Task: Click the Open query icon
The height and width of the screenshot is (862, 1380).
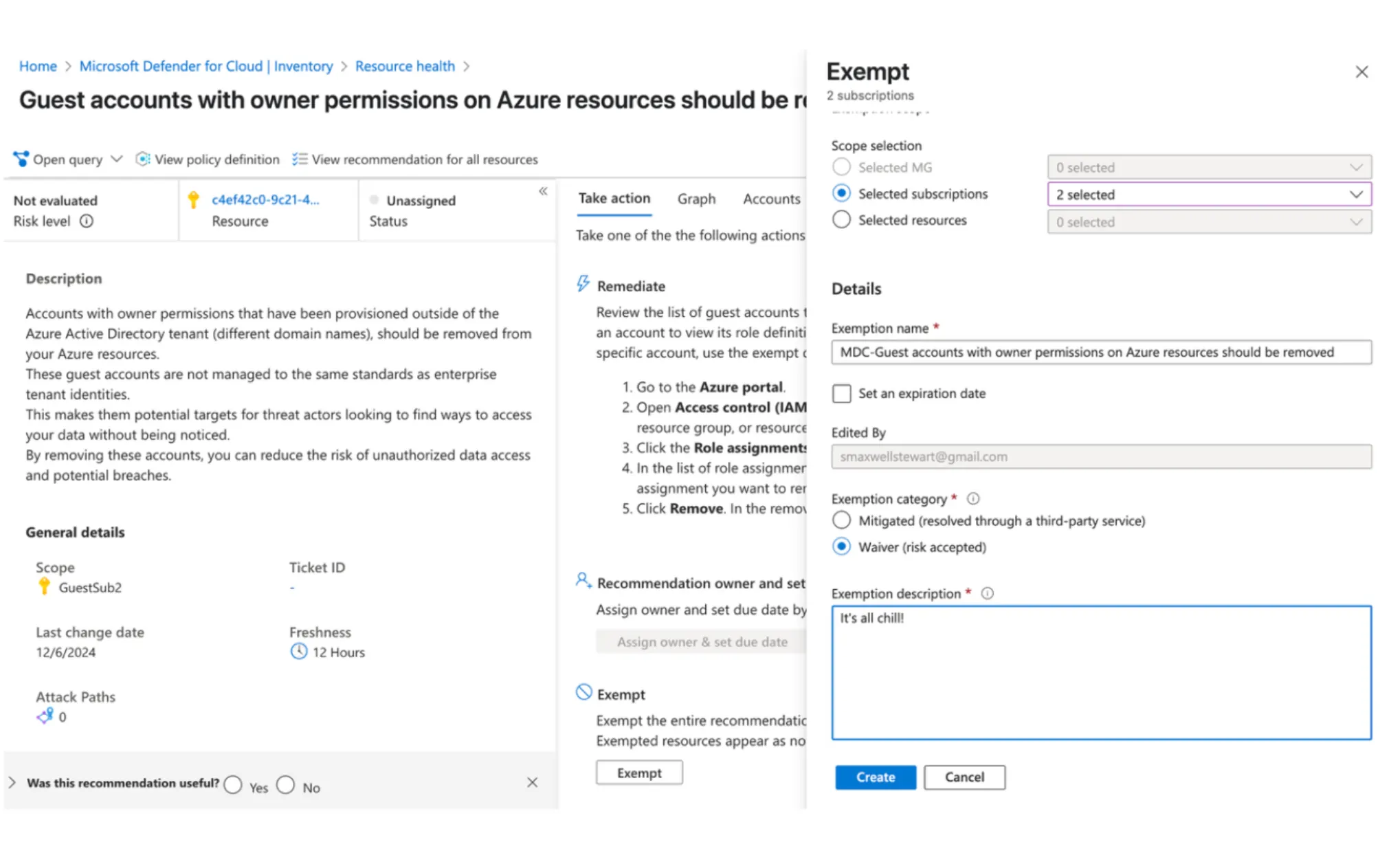Action: [21, 159]
